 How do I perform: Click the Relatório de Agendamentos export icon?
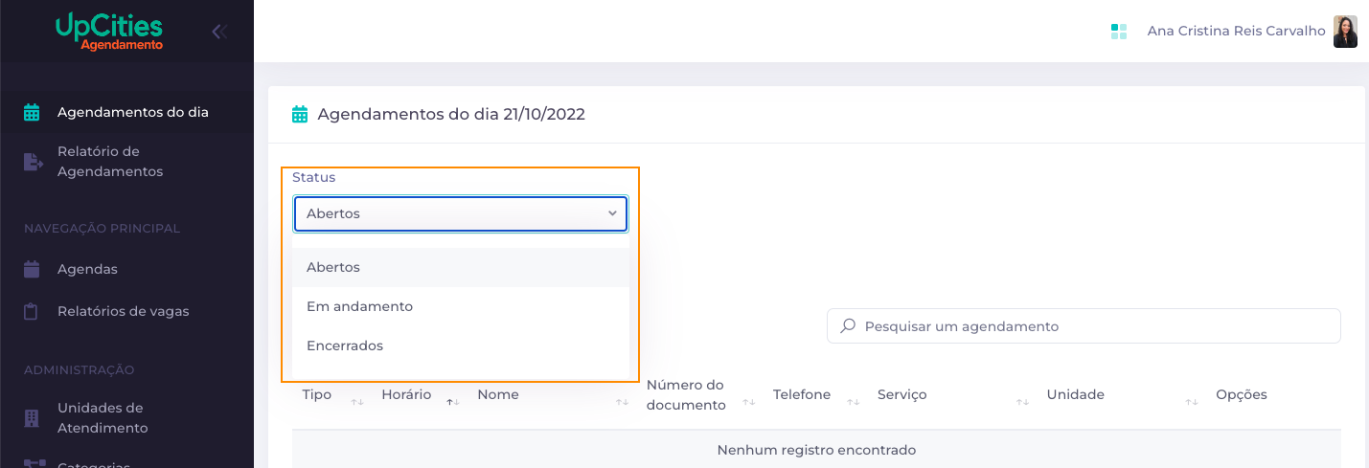pyautogui.click(x=33, y=162)
